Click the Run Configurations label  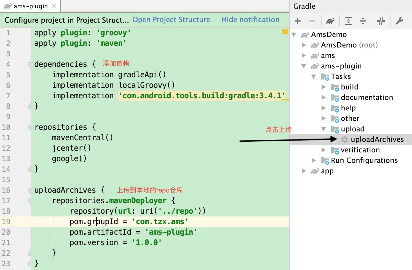(364, 160)
